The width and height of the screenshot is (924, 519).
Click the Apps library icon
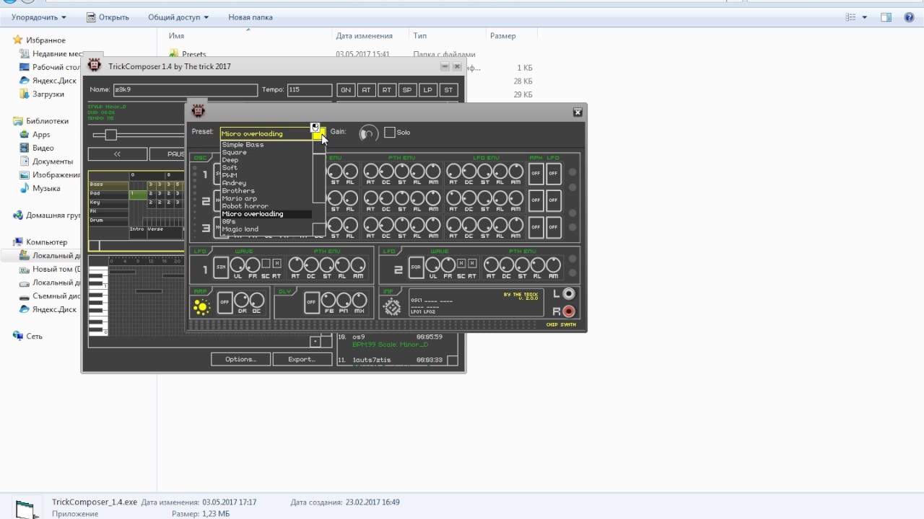(25, 135)
